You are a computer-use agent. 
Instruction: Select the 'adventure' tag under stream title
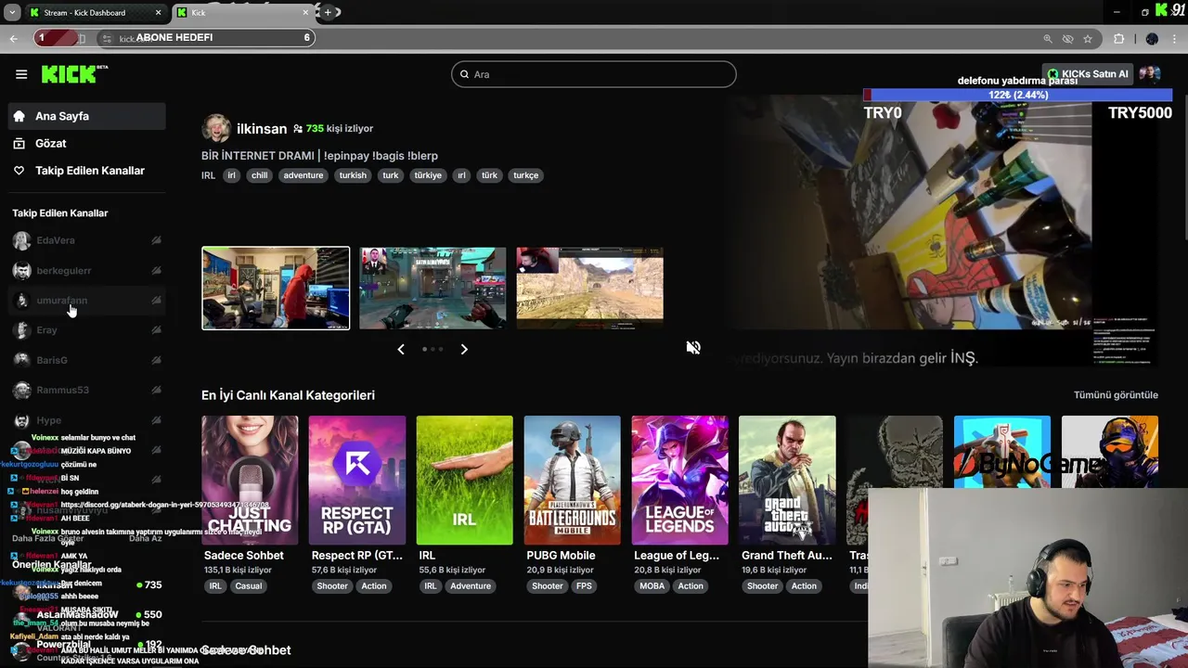point(303,175)
